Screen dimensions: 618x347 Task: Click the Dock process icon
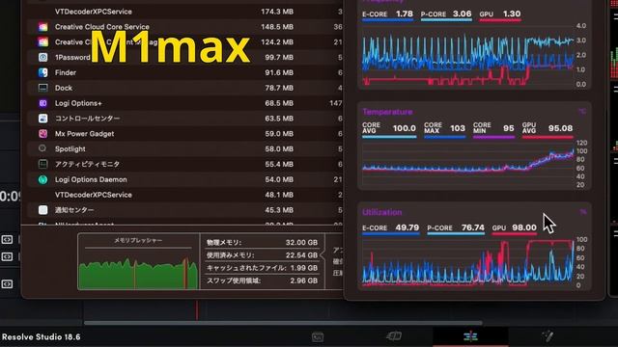point(42,88)
